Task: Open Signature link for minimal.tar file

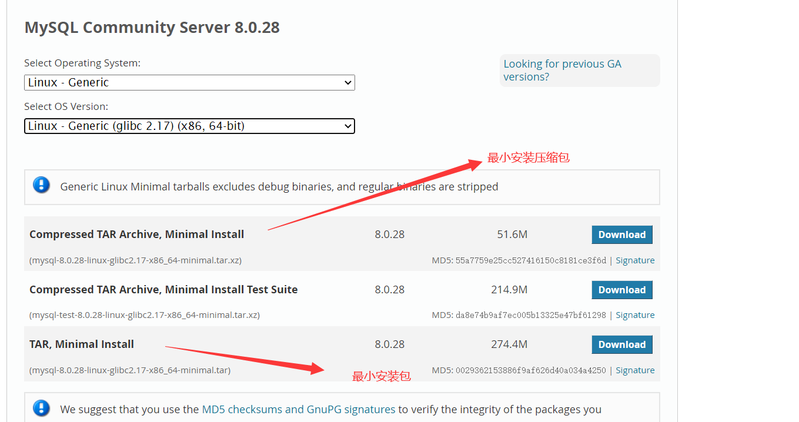Action: (x=635, y=370)
